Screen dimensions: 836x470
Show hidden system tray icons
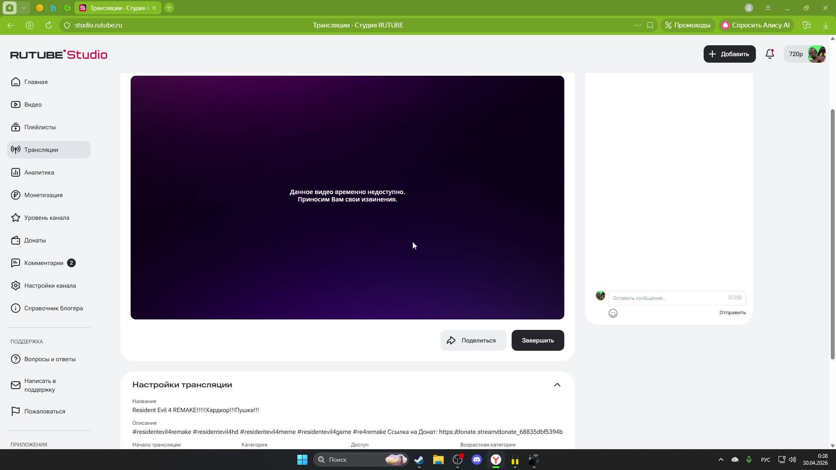[721, 460]
